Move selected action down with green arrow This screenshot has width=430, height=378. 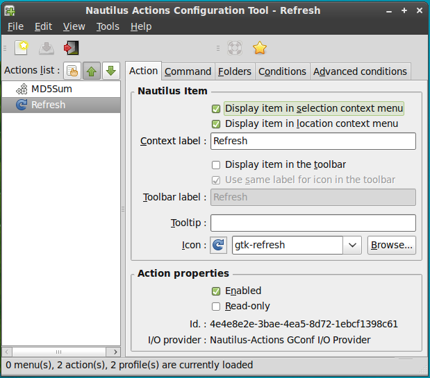110,71
